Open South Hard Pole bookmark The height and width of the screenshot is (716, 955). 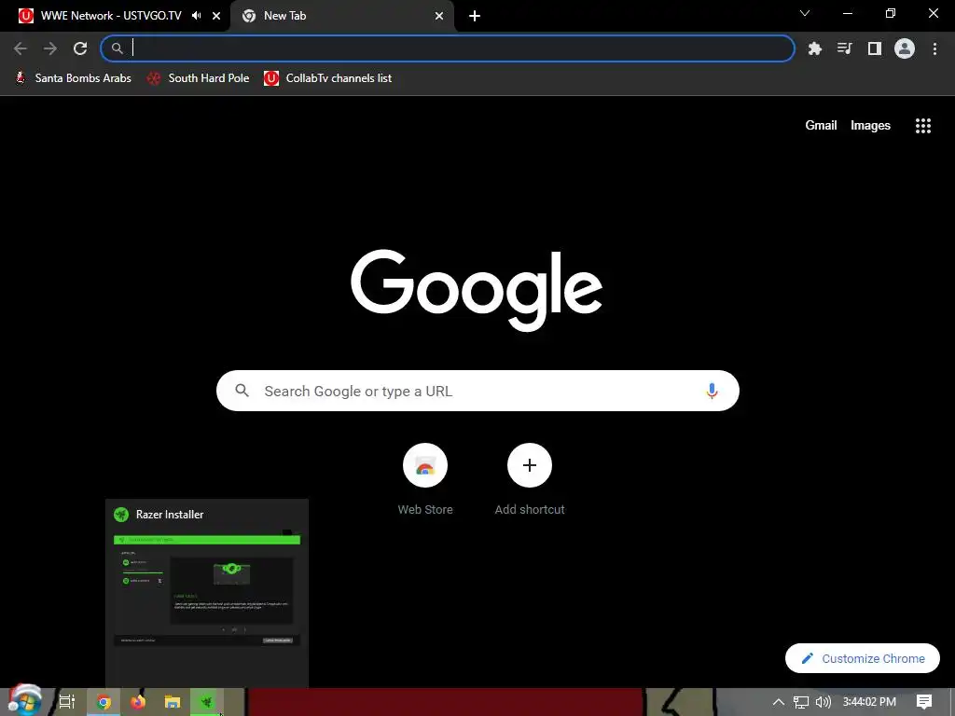[199, 78]
